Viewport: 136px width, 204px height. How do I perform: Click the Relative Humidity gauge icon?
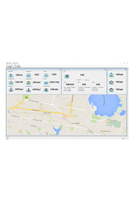11,82
